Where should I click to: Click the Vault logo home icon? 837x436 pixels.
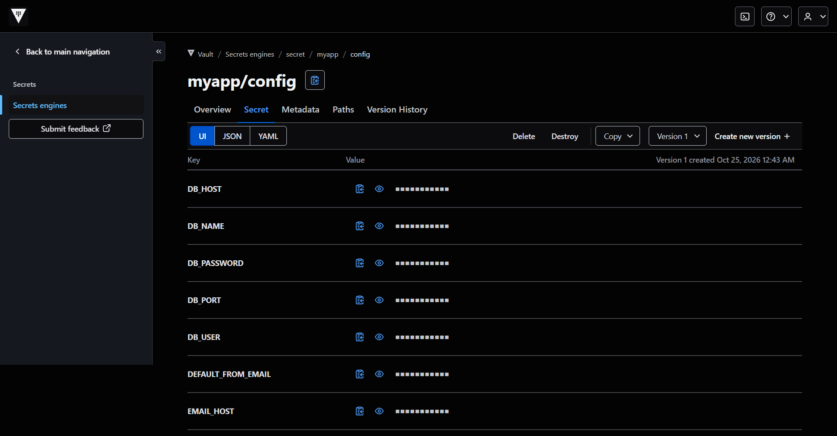point(18,17)
